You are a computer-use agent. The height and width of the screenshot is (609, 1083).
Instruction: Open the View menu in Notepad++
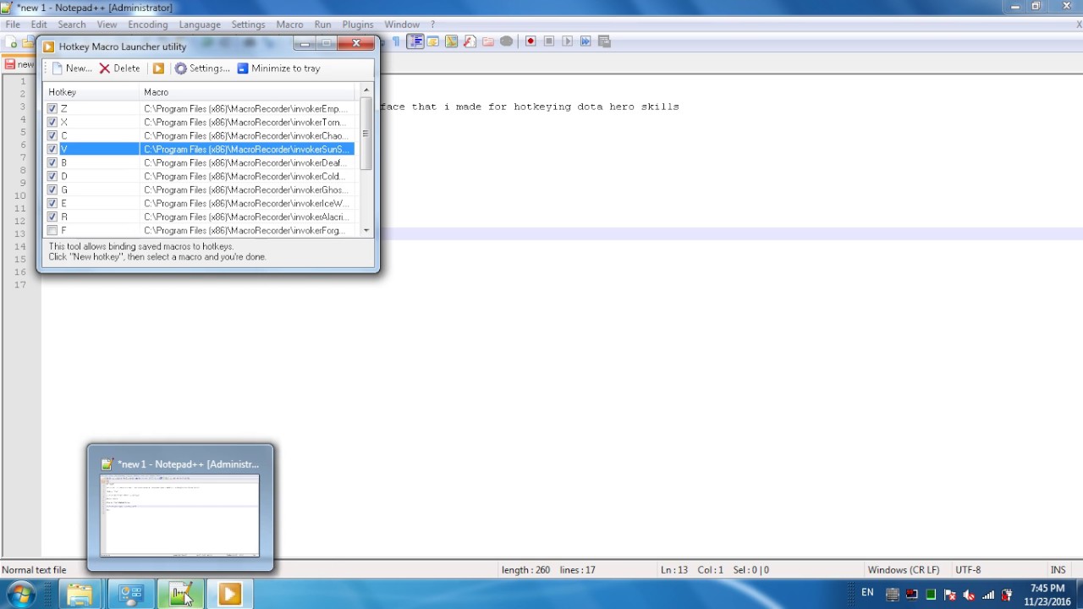pos(107,25)
